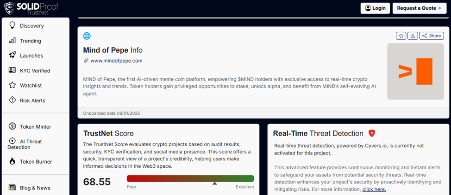This screenshot has height=195, width=451.
Task: Click the 'Mind of Pepe Info' heading
Action: (x=113, y=50)
